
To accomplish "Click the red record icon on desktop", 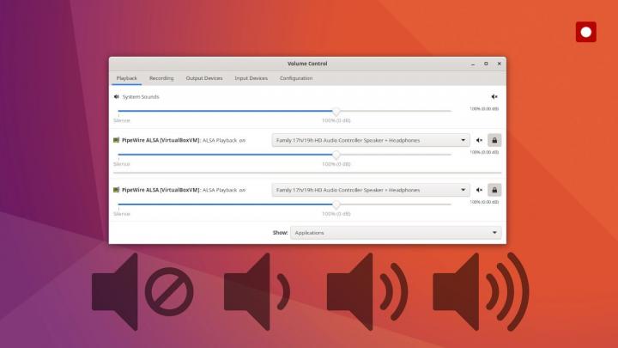I will 586,32.
